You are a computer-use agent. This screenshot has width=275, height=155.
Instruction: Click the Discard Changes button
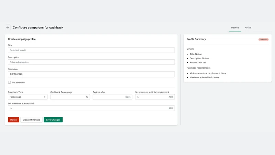click(31, 120)
